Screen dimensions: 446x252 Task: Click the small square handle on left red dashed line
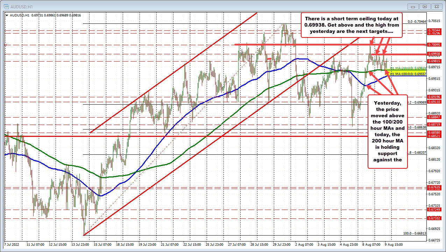(x=6, y=45)
